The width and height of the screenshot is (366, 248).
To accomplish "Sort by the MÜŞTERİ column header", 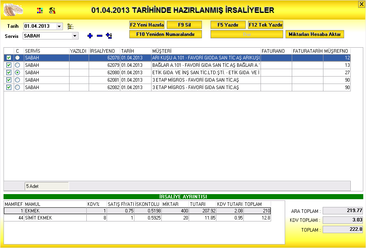I will tap(206, 51).
